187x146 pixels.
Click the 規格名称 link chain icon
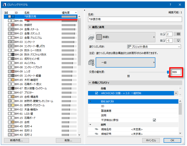tap(96, 129)
